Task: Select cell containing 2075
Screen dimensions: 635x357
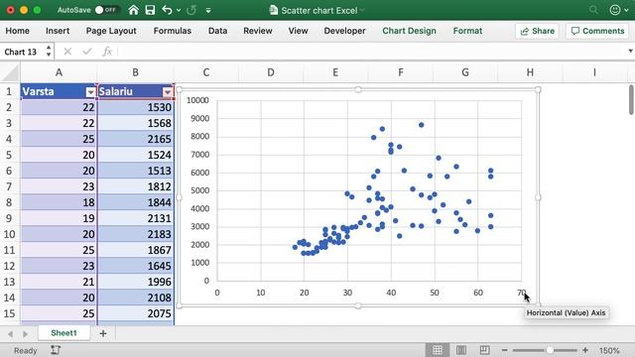Action: [x=136, y=313]
